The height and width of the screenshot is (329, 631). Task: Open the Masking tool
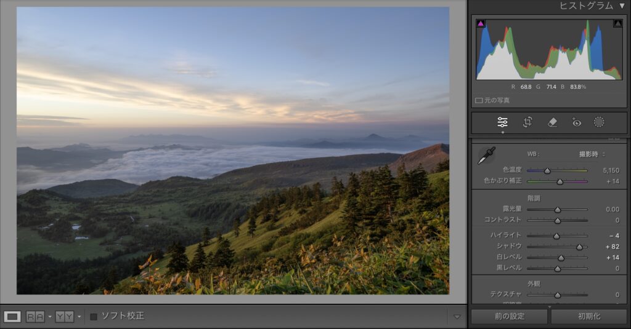(x=599, y=122)
